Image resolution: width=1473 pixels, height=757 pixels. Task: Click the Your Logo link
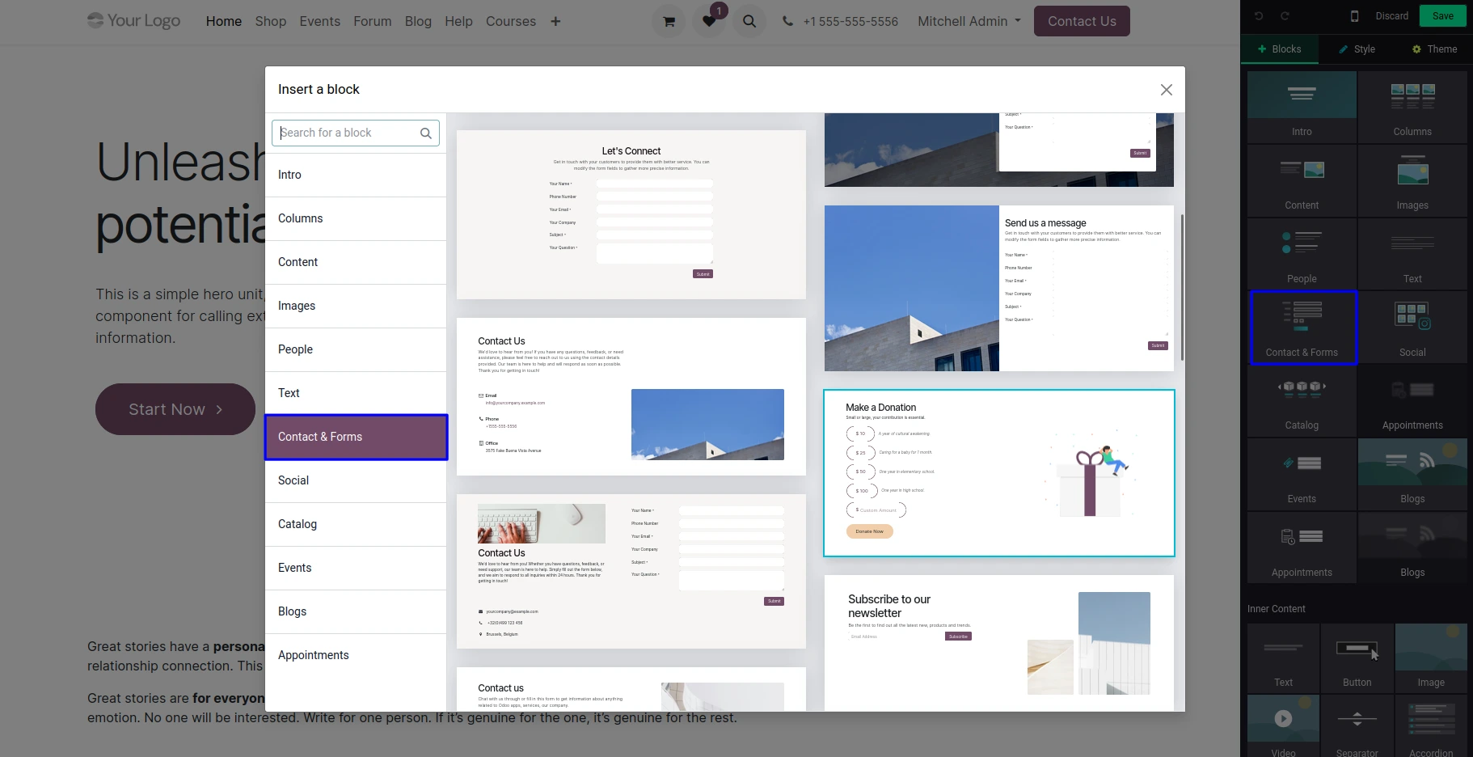point(134,20)
